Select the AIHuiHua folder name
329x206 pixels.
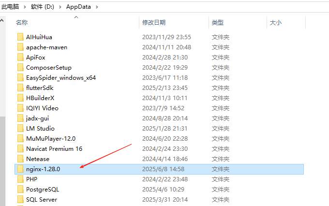pyautogui.click(x=39, y=37)
